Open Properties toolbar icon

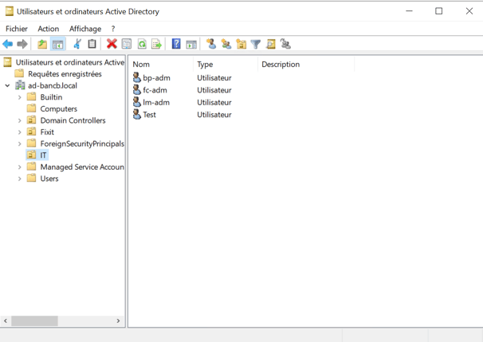[127, 44]
